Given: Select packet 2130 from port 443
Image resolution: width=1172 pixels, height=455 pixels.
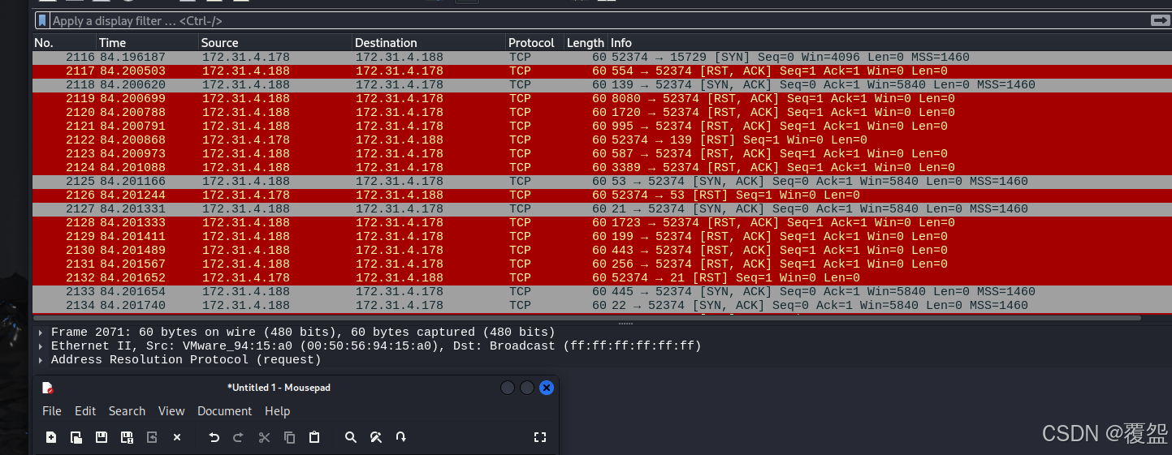Looking at the screenshot, I should click(601, 251).
